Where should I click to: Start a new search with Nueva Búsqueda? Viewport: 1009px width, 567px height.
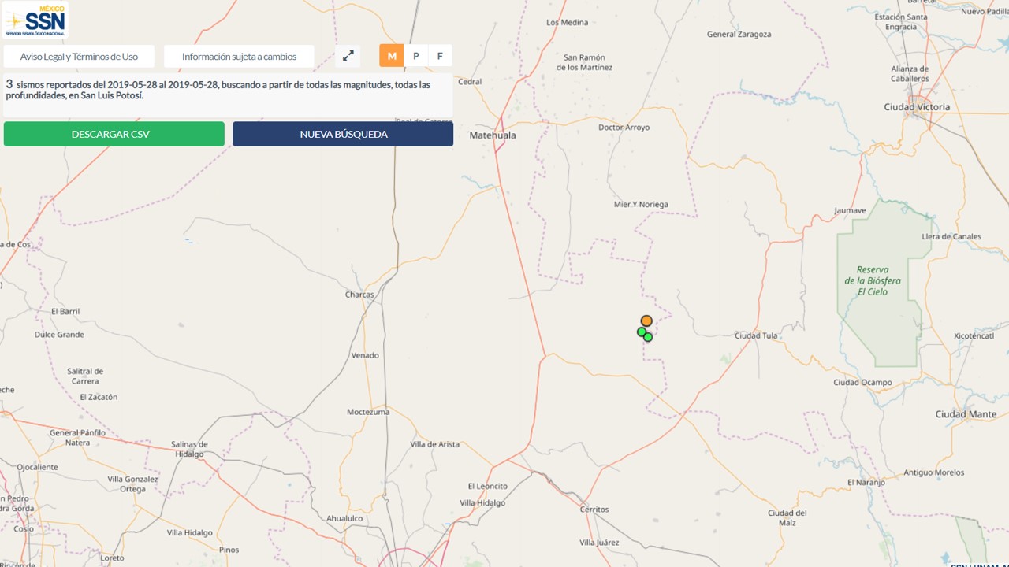(343, 134)
